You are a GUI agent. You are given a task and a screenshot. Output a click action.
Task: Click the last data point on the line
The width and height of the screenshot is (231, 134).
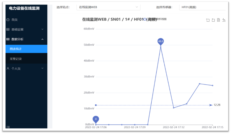click(212, 86)
